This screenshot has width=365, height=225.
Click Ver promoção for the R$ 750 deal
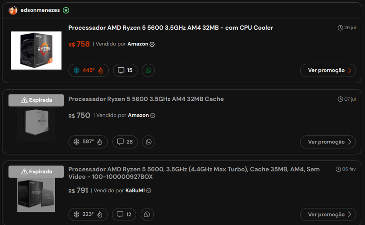click(x=328, y=142)
